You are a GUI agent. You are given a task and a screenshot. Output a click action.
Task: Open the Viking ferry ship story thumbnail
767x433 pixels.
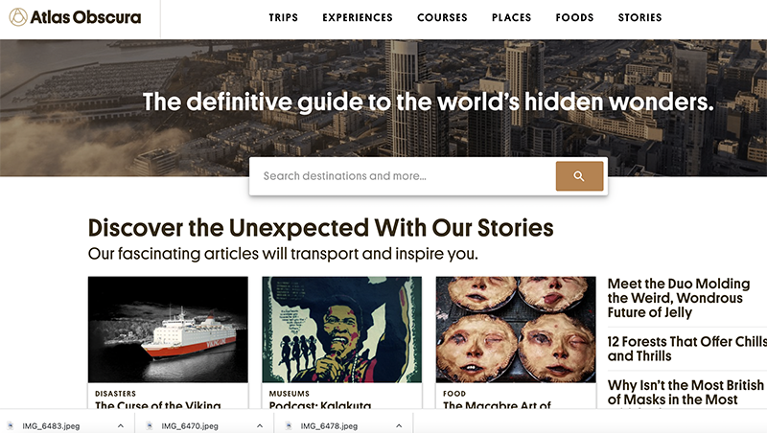click(168, 330)
